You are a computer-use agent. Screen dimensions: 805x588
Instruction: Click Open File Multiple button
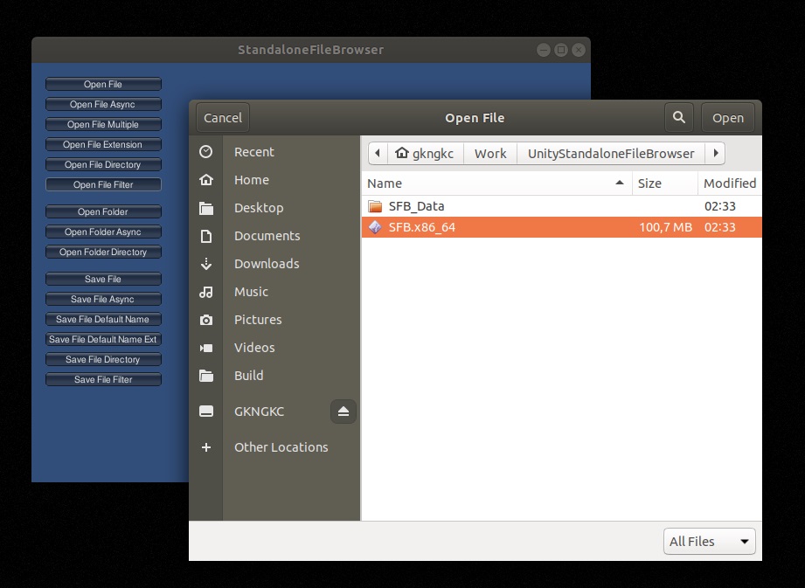tap(103, 124)
